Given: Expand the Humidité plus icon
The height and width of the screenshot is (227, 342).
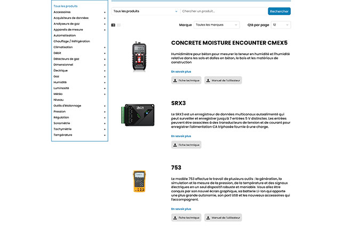Looking at the screenshot, I should [105, 83].
